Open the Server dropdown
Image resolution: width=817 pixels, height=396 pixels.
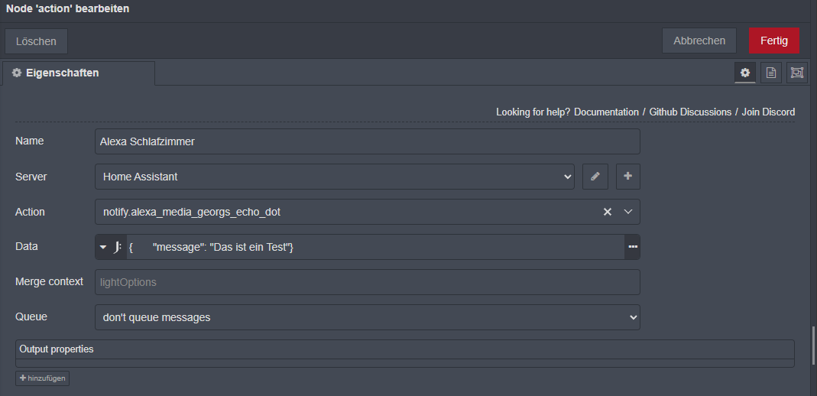[x=335, y=177]
